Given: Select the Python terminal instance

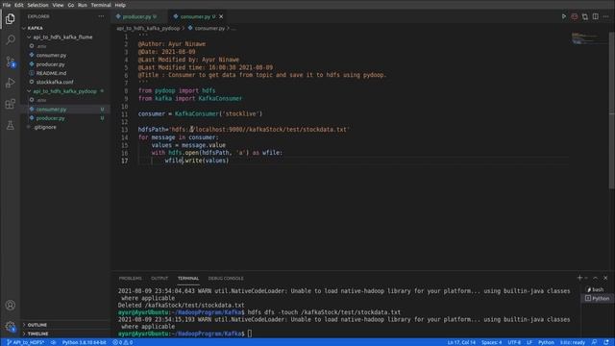Looking at the screenshot, I should [x=597, y=298].
